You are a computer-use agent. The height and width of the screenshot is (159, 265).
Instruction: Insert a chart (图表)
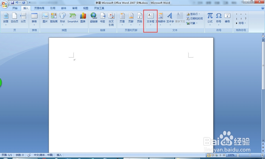[83, 18]
